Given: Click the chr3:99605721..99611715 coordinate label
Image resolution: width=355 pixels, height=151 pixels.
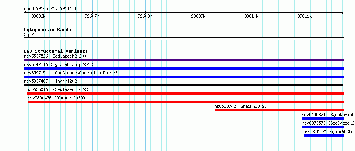Looking at the screenshot, I should (x=51, y=9).
